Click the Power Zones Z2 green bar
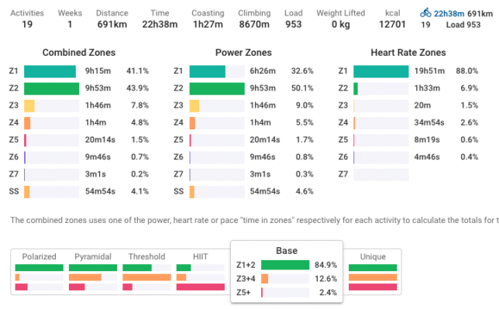 pyautogui.click(x=217, y=88)
